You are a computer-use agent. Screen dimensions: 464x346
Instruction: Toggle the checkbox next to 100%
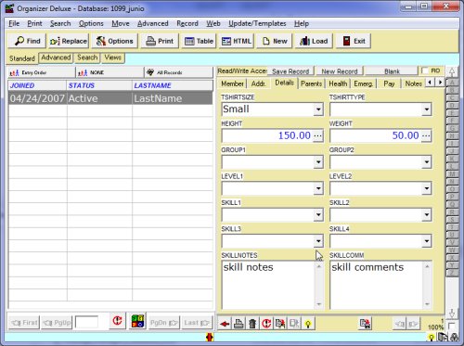(x=452, y=326)
